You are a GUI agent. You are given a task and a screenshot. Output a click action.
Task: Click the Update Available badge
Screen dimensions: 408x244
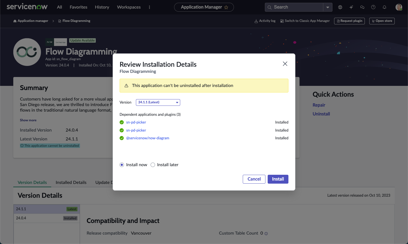pyautogui.click(x=82, y=40)
